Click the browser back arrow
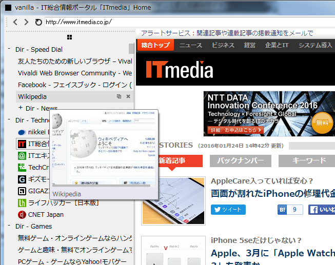 click(x=15, y=22)
